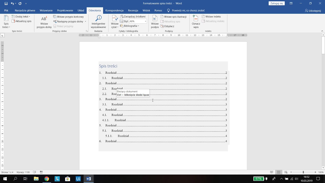Image resolution: width=325 pixels, height=183 pixels.
Task: Switch to the Wstawianie tab
Action: pyautogui.click(x=46, y=10)
